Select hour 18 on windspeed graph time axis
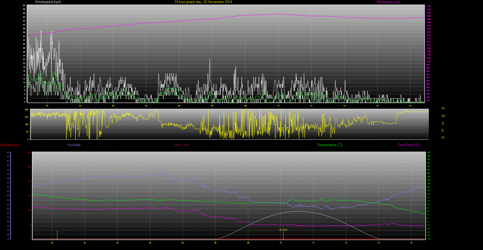Screen dimensions: 483x250 pyautogui.click(x=410, y=106)
